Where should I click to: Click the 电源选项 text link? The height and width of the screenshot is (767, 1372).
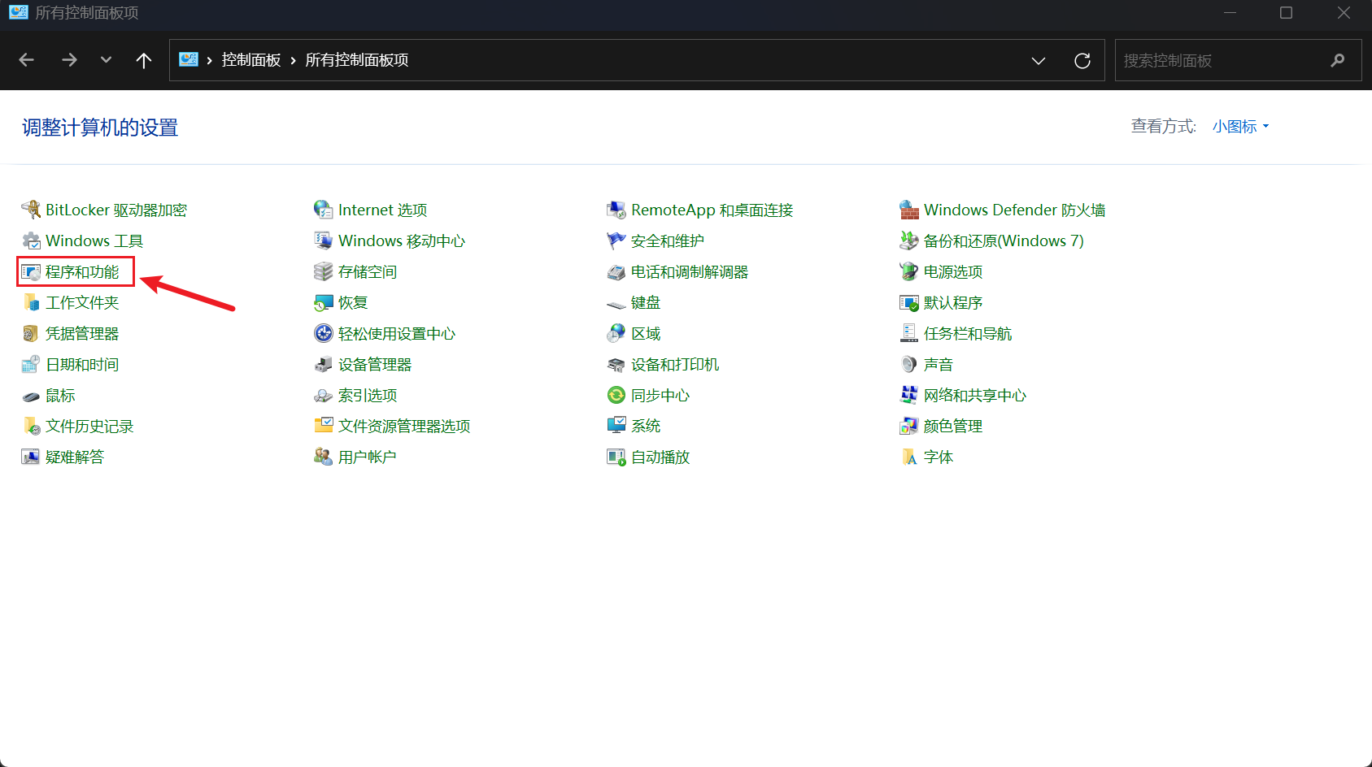(953, 271)
